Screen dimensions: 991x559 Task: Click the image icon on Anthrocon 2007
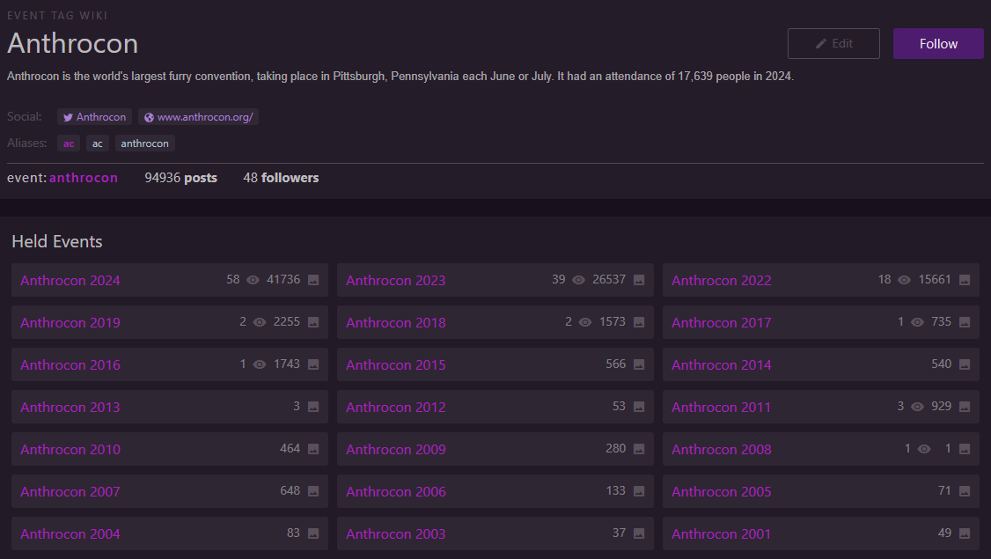313,491
